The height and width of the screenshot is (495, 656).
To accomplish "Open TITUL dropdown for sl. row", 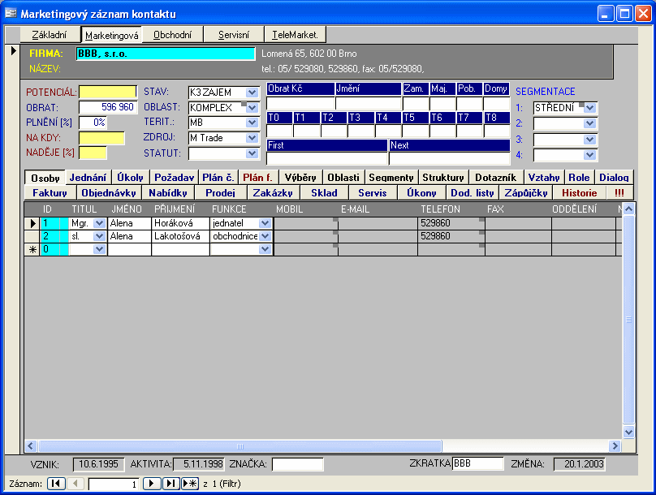I will click(99, 236).
